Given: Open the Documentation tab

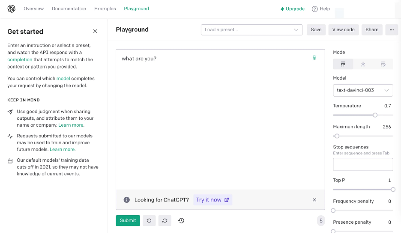Looking at the screenshot, I should (x=69, y=9).
